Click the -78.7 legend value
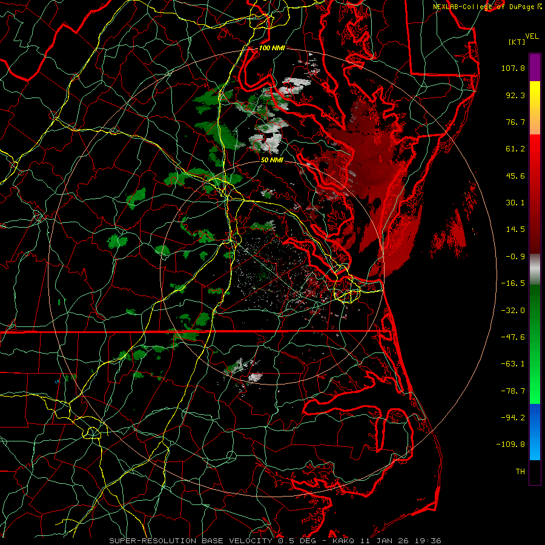This screenshot has height=545, width=545. [x=513, y=391]
